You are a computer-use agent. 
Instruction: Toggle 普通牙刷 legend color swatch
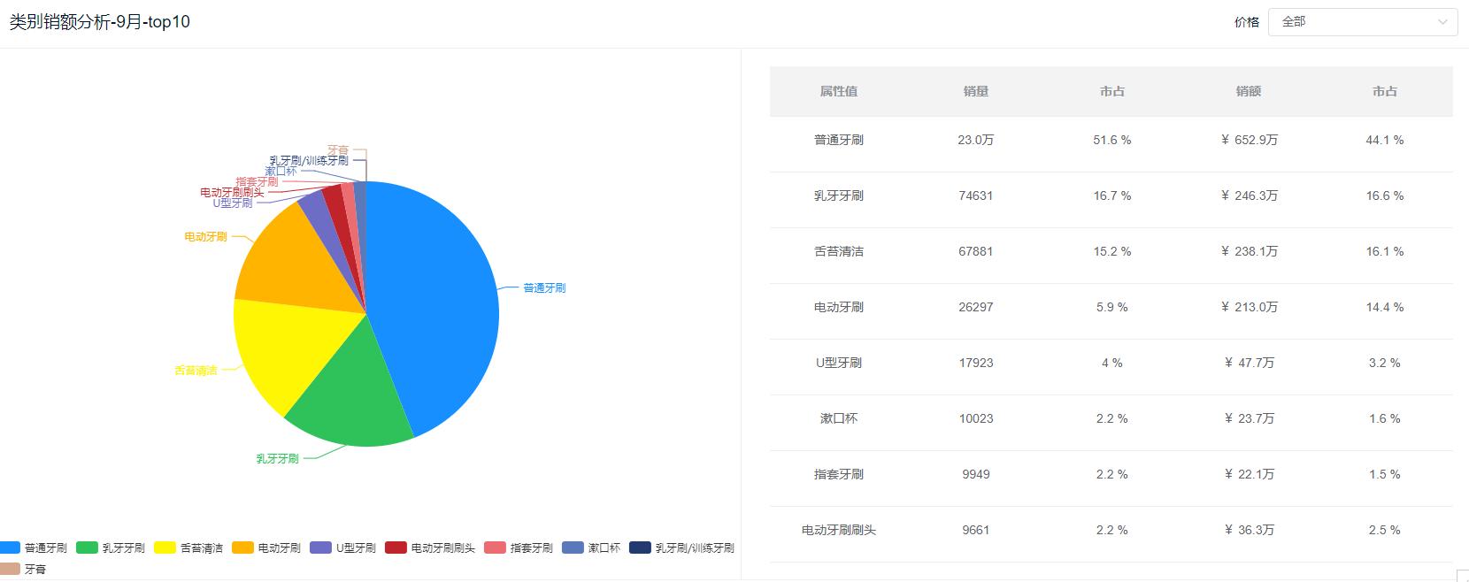click(x=10, y=548)
